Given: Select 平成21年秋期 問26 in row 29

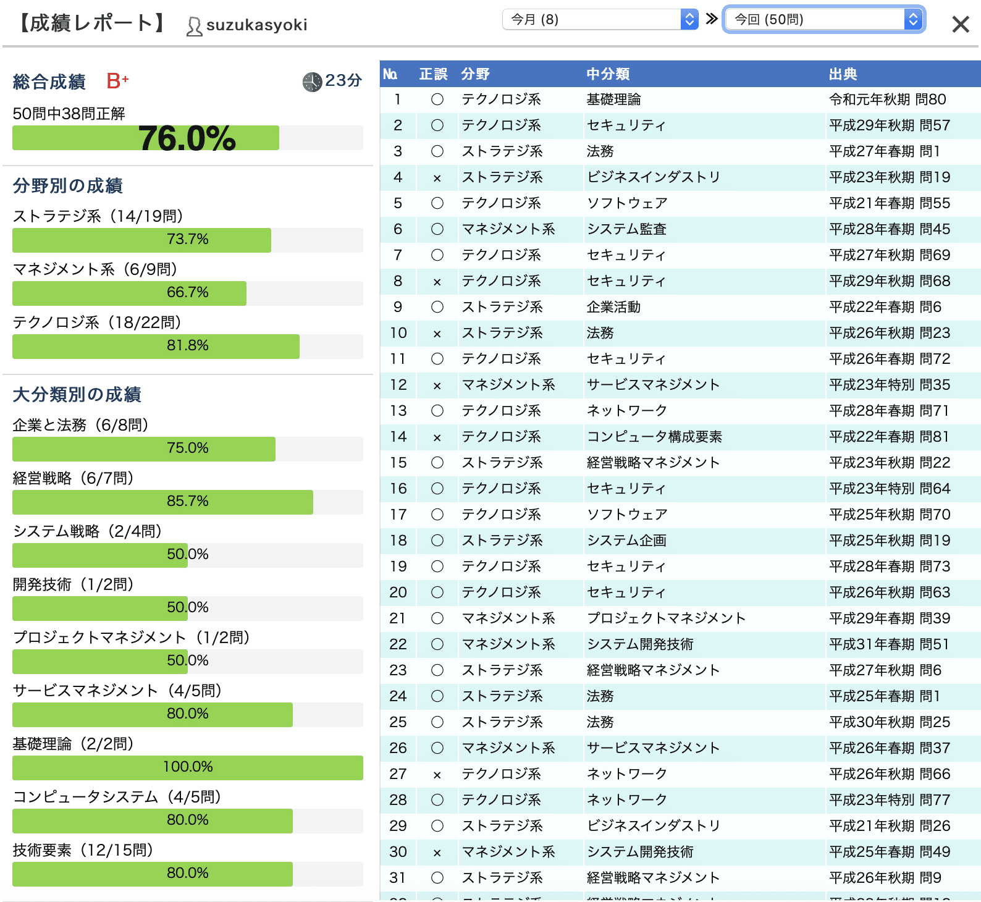Looking at the screenshot, I should (x=890, y=826).
